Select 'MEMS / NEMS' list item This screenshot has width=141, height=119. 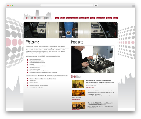coord(34,82)
